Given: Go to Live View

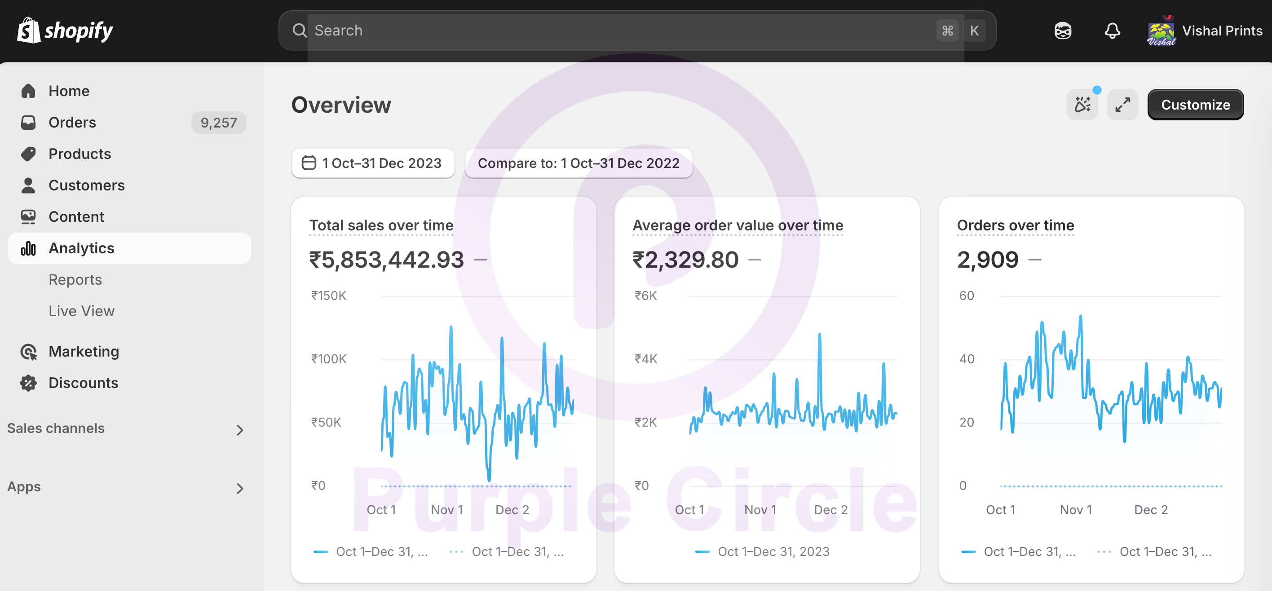Looking at the screenshot, I should pyautogui.click(x=81, y=311).
